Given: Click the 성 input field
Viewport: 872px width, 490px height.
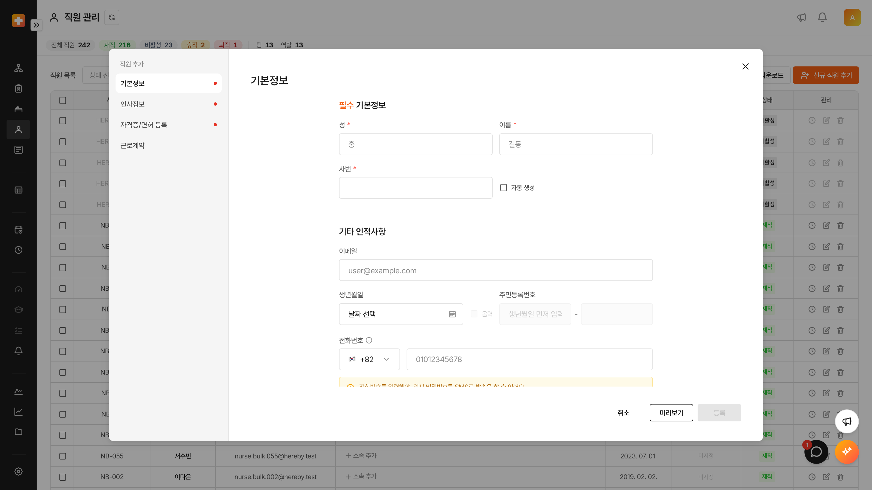Looking at the screenshot, I should (416, 144).
